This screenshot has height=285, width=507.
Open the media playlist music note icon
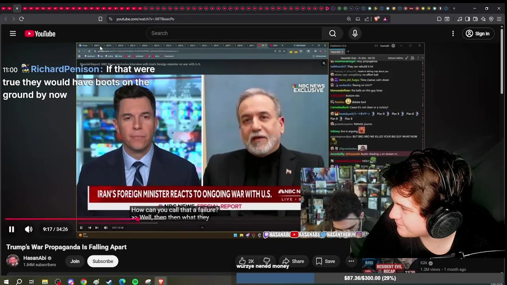(459, 19)
